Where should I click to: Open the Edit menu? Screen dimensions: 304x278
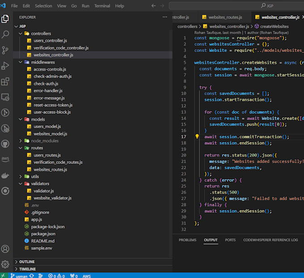point(26,6)
